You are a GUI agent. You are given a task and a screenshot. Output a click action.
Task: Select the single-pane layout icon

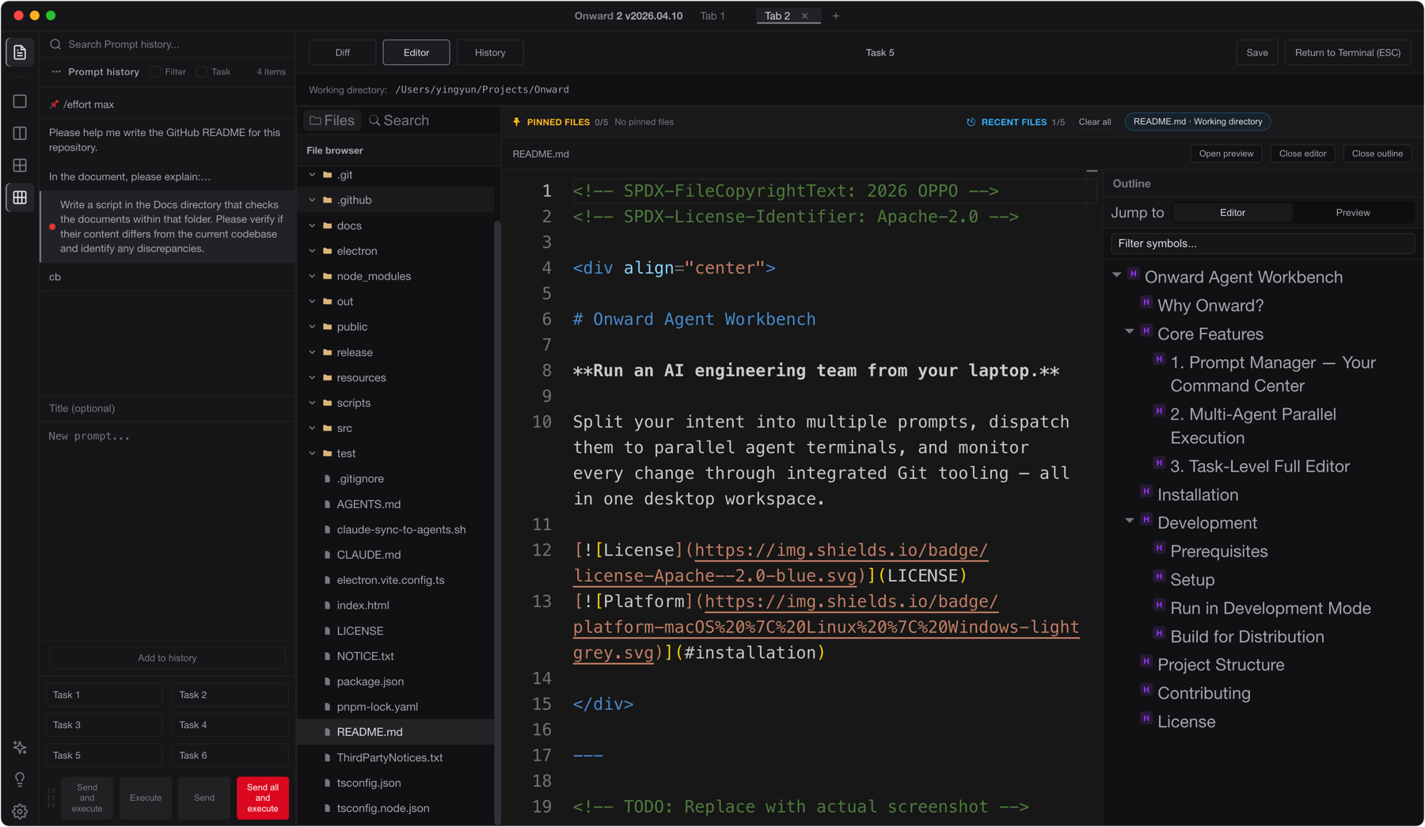click(x=19, y=101)
